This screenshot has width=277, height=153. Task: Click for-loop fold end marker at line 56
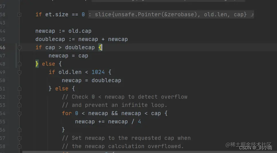[x=19, y=130]
